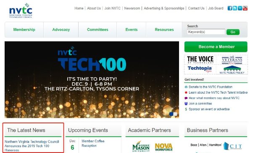The width and height of the screenshot is (253, 153).
Task: Click the Become a Member button
Action: tap(216, 47)
